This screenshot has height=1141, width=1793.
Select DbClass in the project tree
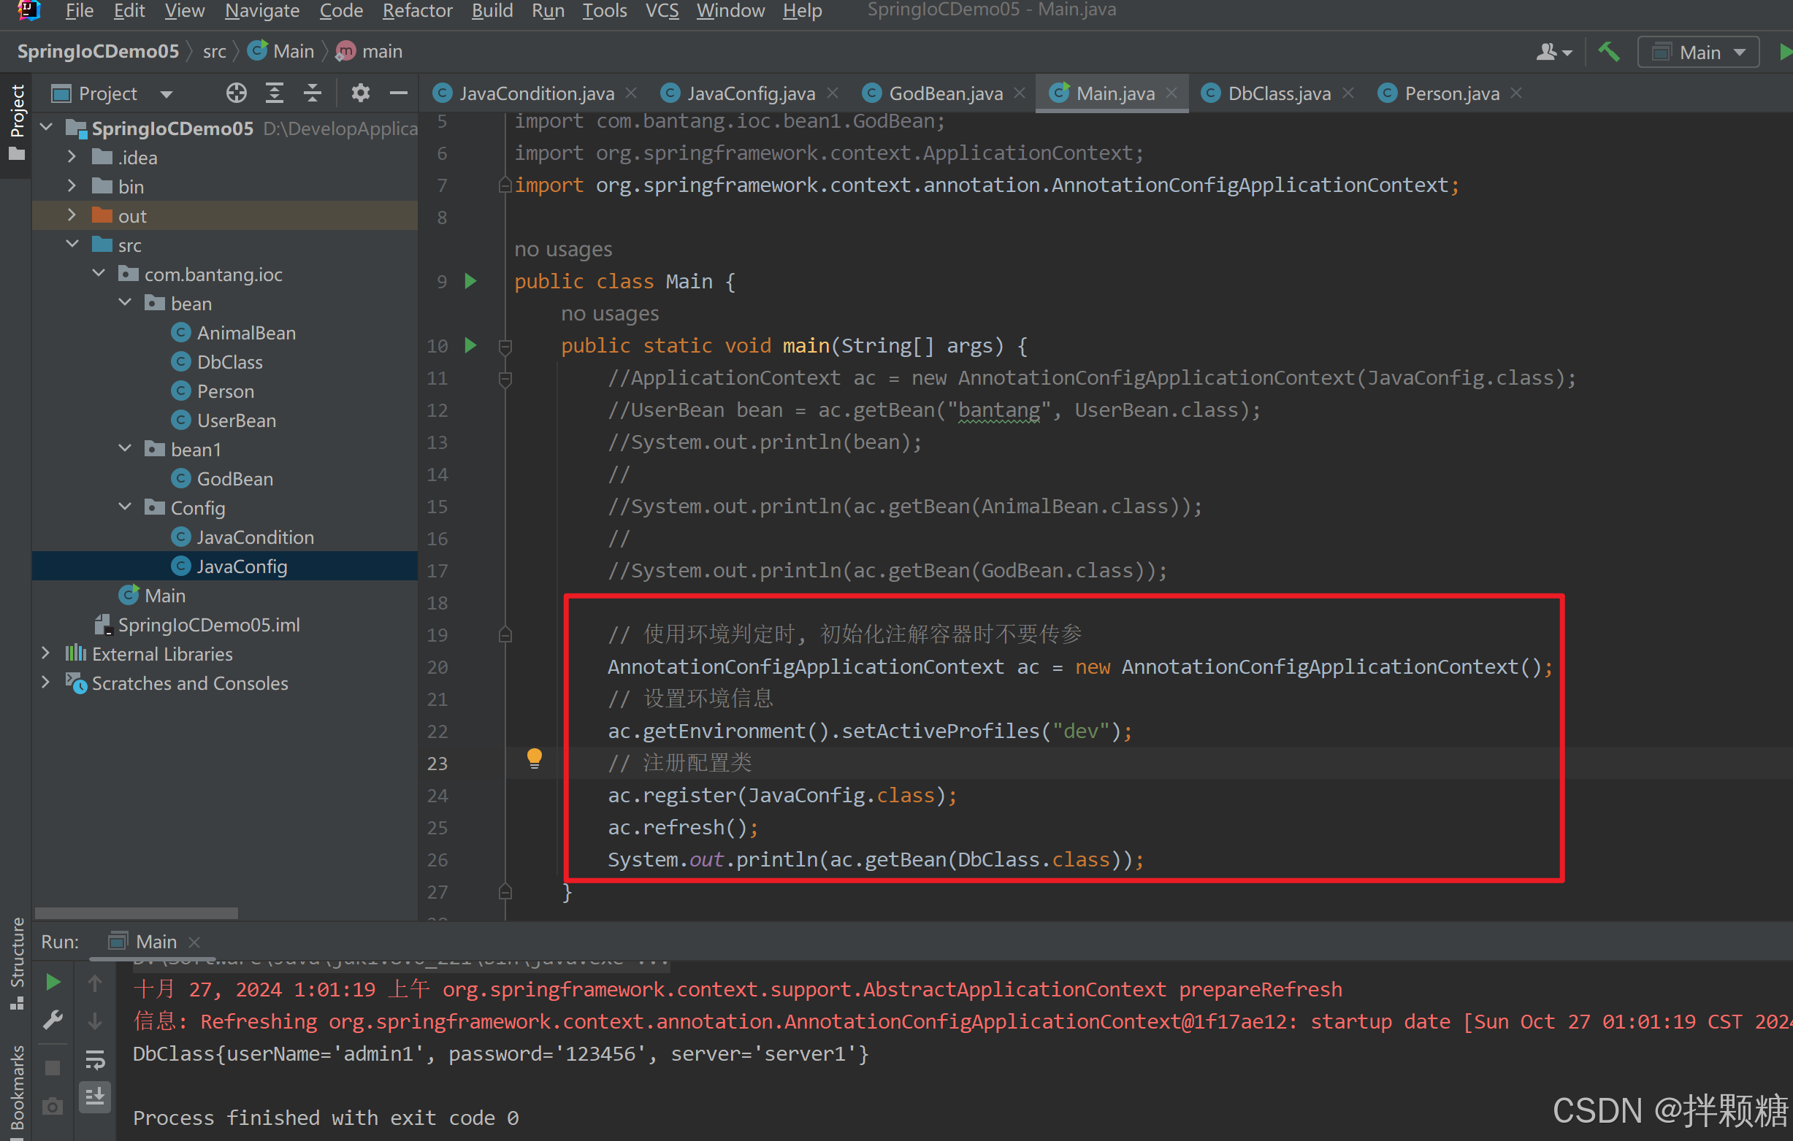(x=229, y=362)
